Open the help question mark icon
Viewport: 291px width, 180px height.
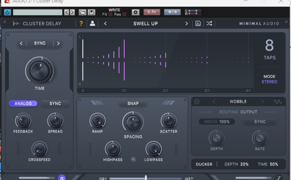(x=81, y=24)
